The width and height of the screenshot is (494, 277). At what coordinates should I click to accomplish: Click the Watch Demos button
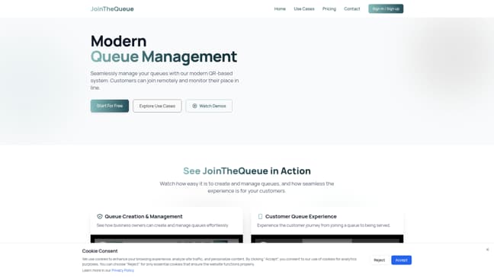pyautogui.click(x=209, y=106)
